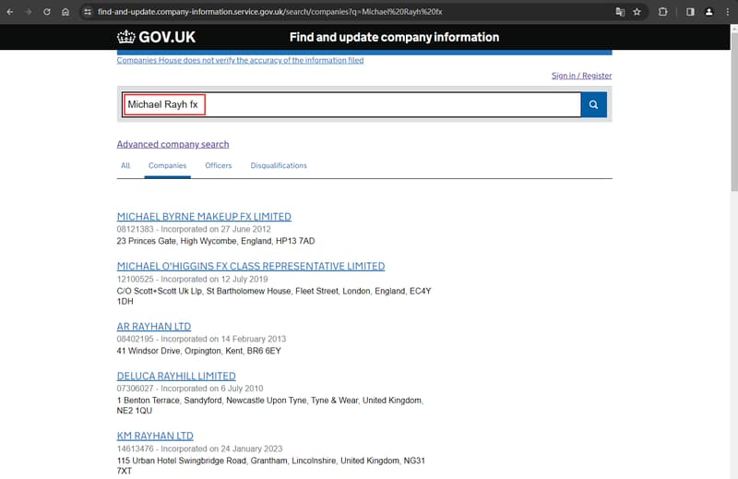Select text 07306027 - Incorporated on 6 July 2010

click(x=190, y=389)
